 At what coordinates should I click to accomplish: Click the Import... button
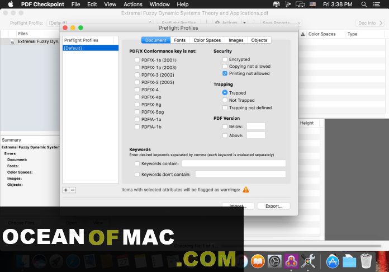click(238, 206)
